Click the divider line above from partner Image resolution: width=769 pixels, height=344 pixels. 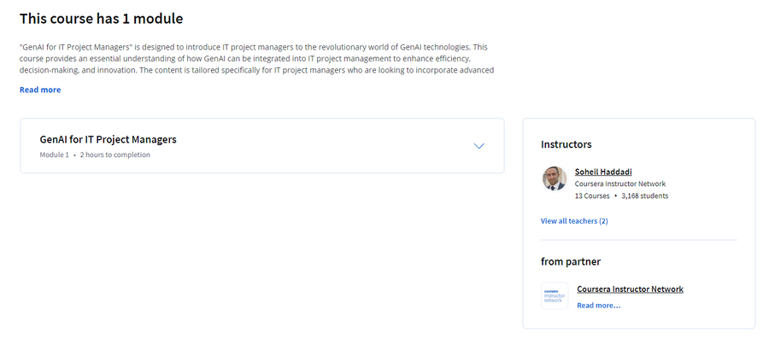pyautogui.click(x=638, y=240)
